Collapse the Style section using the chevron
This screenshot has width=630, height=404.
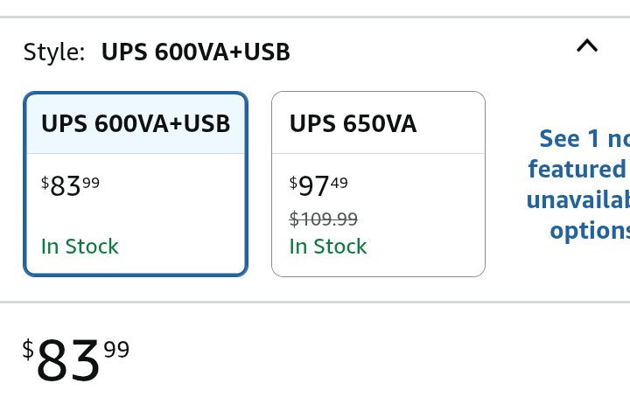587,46
